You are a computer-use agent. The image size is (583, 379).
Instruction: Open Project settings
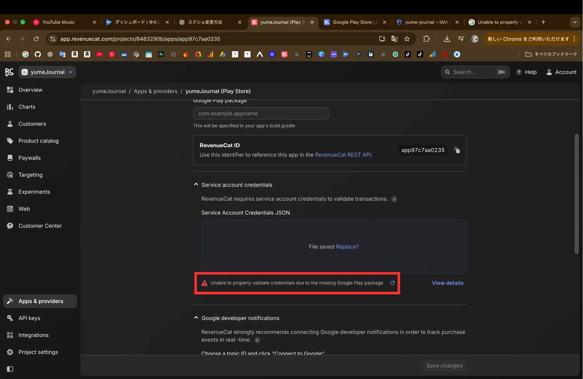38,352
